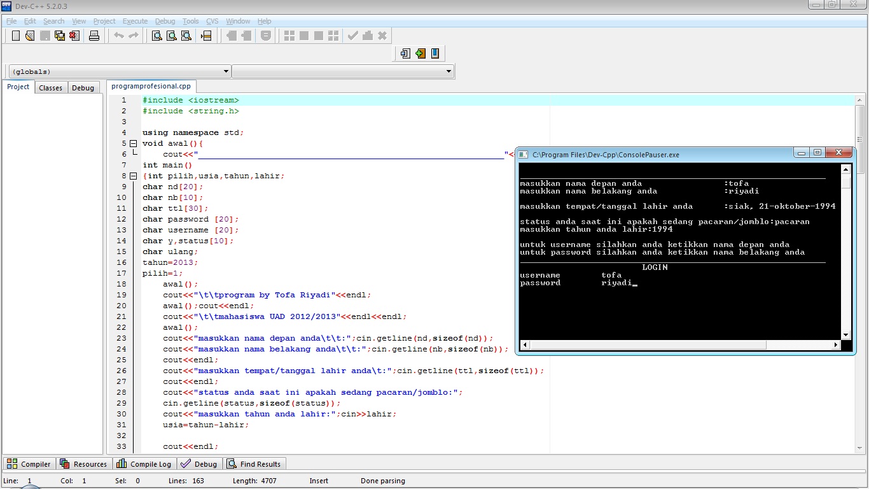Click the Insert icon with green plus
Viewport: 869px width, 489px height.
[421, 53]
